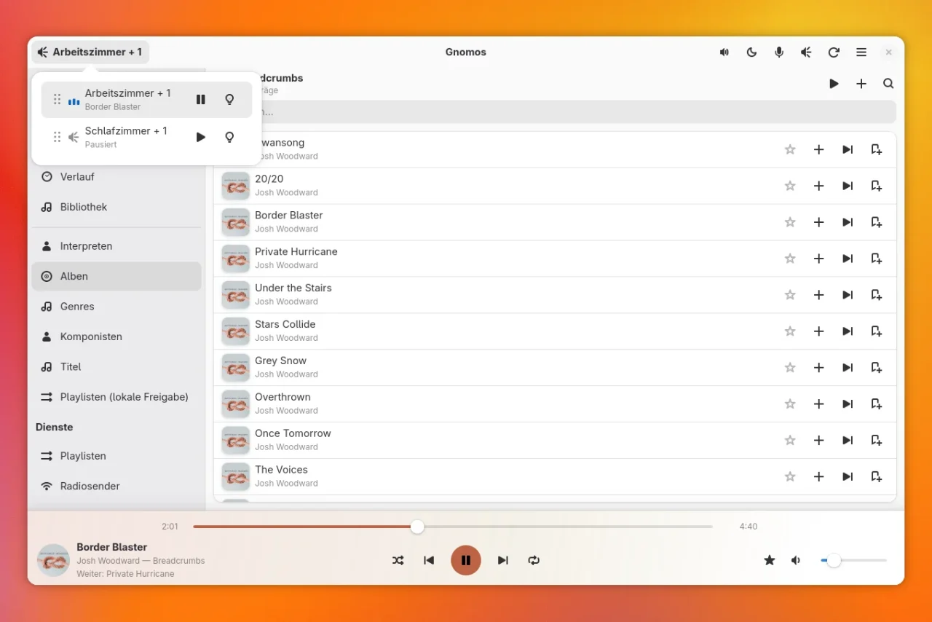Open the hamburger main menu
The image size is (932, 622).
[x=861, y=52]
